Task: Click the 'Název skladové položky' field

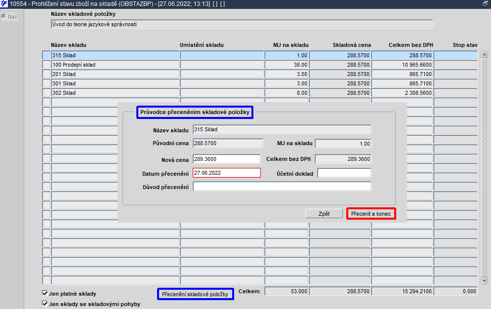Action: click(x=242, y=24)
